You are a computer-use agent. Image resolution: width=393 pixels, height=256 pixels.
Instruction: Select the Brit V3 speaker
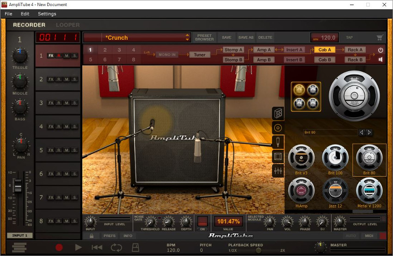coord(301,159)
